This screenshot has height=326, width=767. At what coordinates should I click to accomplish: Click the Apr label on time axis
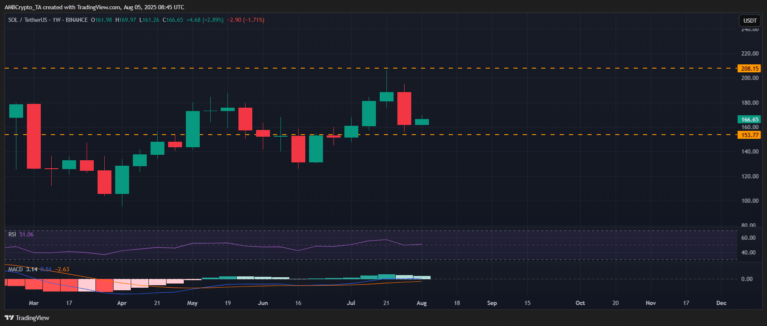tap(122, 303)
